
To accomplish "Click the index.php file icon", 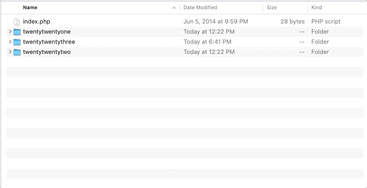I will pos(17,22).
